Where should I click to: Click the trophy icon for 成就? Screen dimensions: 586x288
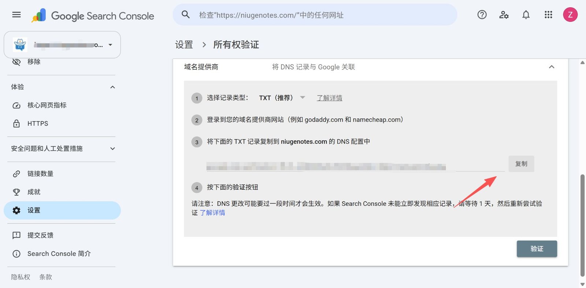[x=16, y=192]
